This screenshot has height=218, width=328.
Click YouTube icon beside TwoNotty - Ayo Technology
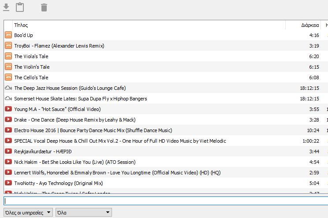tap(8, 183)
